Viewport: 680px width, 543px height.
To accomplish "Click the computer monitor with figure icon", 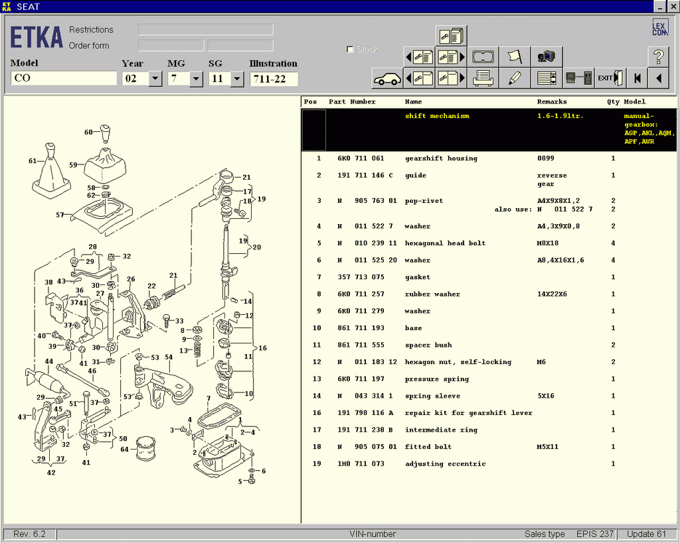I will pos(547,57).
